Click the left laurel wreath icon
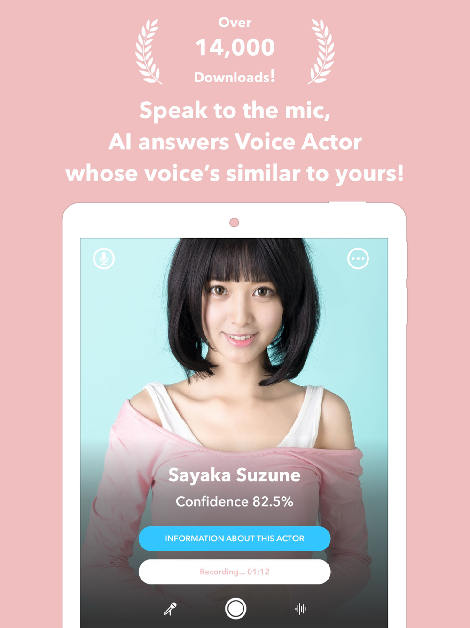Image resolution: width=470 pixels, height=628 pixels. click(149, 52)
